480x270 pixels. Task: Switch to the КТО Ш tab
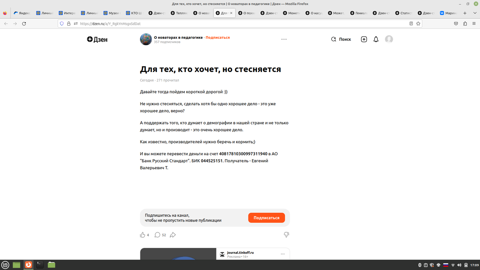134,13
